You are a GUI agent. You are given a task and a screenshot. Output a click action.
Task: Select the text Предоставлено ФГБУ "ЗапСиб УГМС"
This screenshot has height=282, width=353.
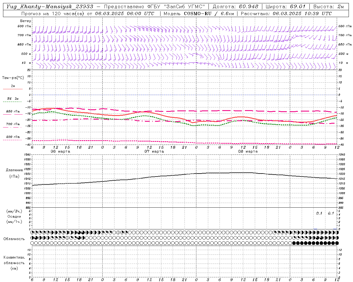[155, 7]
